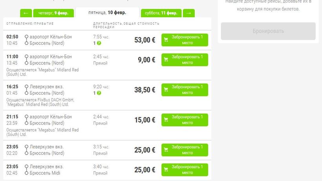Image resolution: width=322 pixels, height=181 pixels.
Task: Click cart icon on 9,00 € trip
Action: [166, 60]
